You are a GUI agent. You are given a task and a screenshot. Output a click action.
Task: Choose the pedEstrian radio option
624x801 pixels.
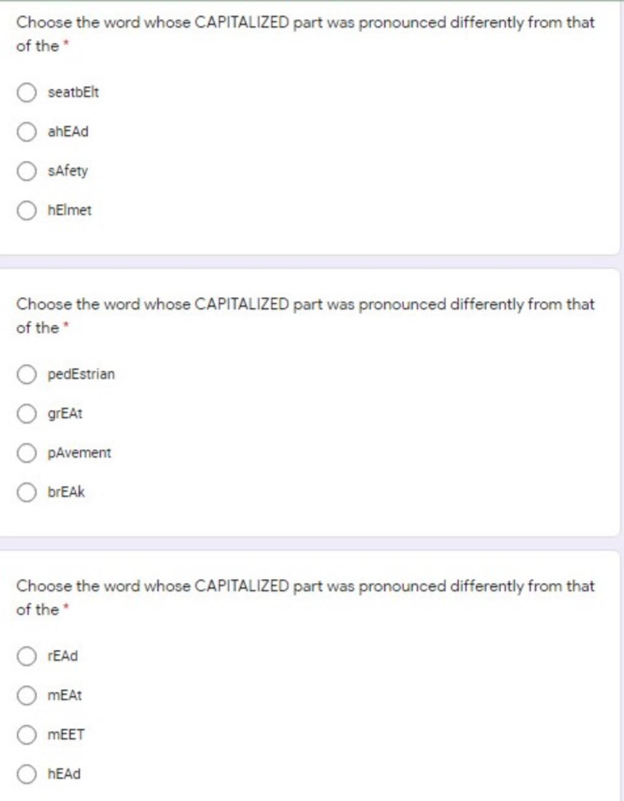pyautogui.click(x=26, y=374)
